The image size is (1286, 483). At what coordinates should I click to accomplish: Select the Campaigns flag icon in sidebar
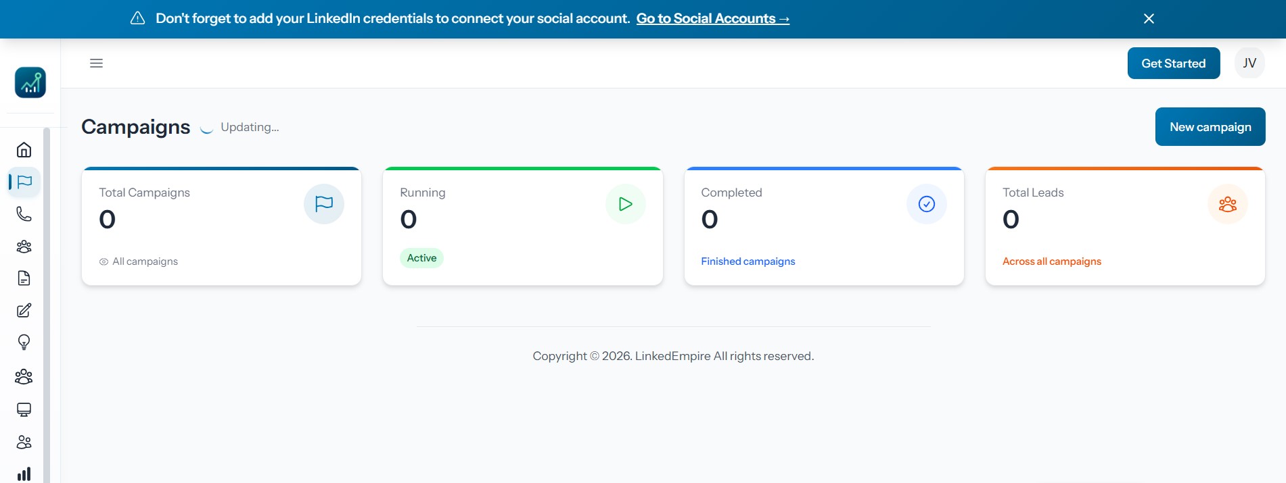tap(24, 182)
